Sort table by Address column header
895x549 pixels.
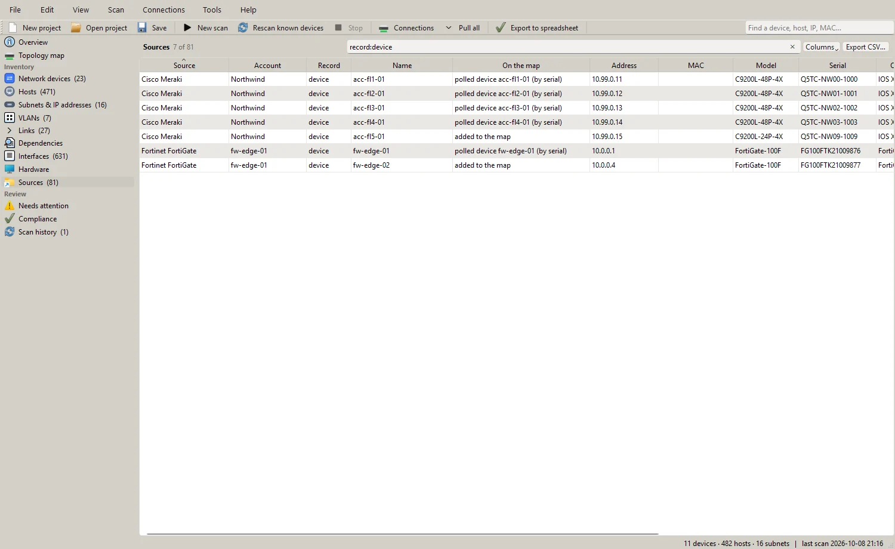[x=624, y=65]
